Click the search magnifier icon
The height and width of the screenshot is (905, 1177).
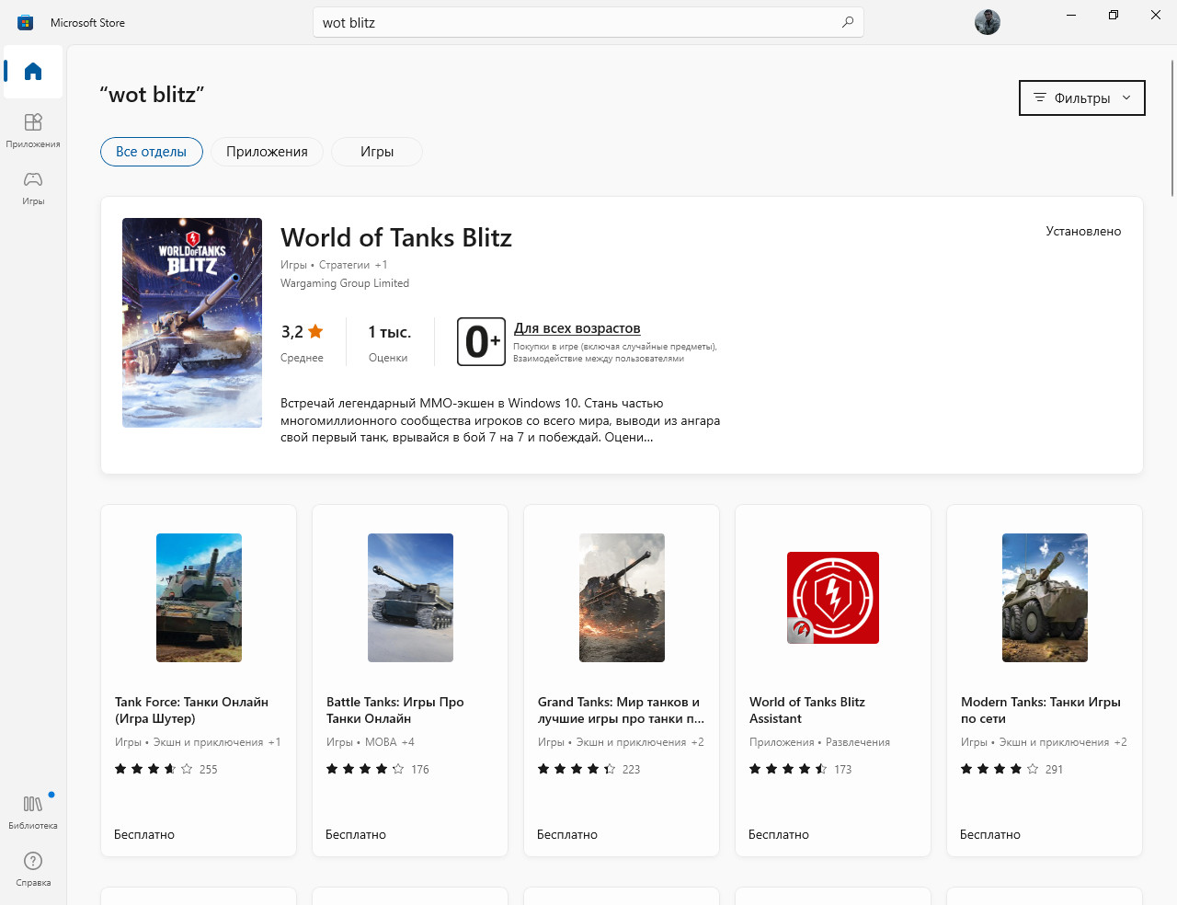click(848, 22)
